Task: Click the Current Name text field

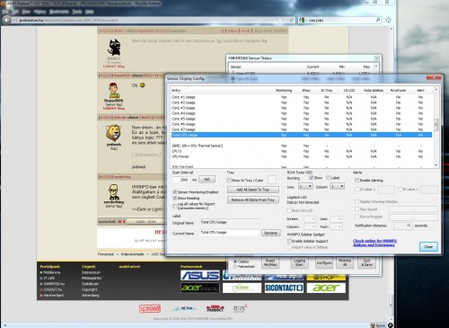Action: [x=229, y=233]
